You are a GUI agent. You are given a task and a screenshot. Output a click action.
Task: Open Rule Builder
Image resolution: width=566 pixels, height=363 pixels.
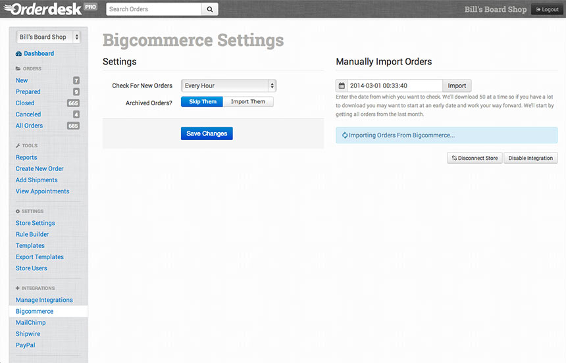pyautogui.click(x=32, y=235)
